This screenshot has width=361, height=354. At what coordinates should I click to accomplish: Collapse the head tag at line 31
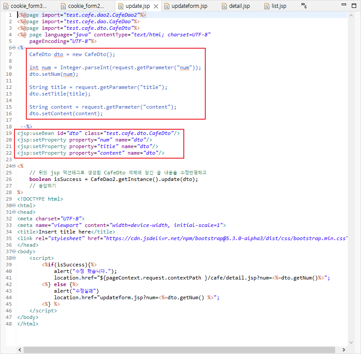(14, 212)
